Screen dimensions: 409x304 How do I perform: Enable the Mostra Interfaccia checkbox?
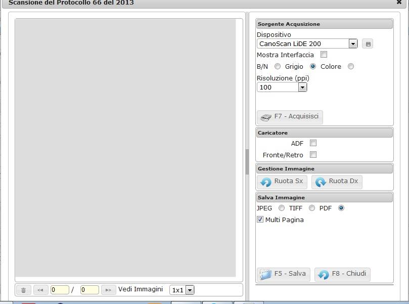click(x=324, y=55)
